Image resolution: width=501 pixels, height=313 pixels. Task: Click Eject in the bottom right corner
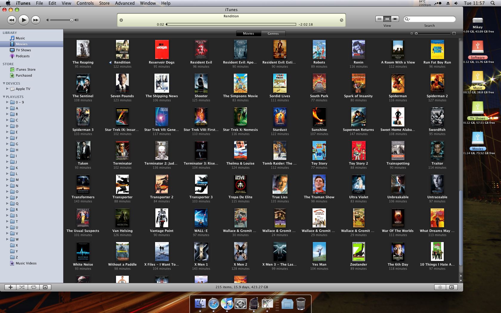tap(451, 287)
